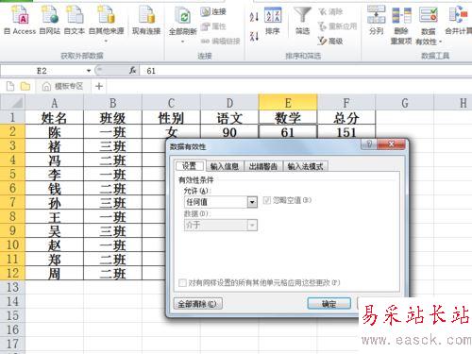The height and width of the screenshot is (354, 472).
Task: Click Reapply filter (重新应用)
Action: pos(337,26)
